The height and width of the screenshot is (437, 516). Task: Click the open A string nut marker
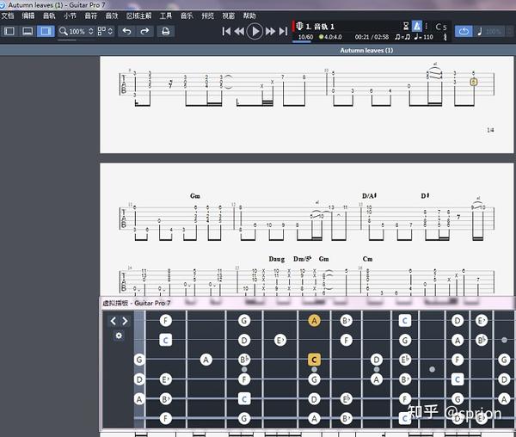pyautogui.click(x=139, y=399)
